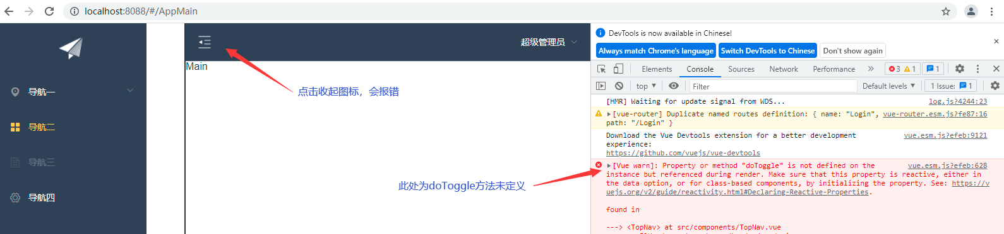
Task: Close the DevTools panel
Action: (x=996, y=69)
